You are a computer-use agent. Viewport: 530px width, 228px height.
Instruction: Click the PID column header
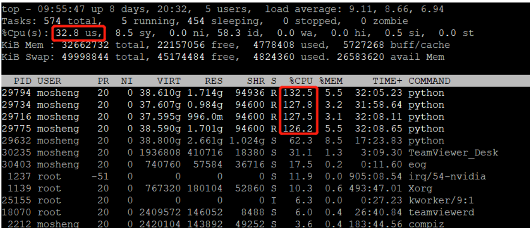(x=23, y=81)
